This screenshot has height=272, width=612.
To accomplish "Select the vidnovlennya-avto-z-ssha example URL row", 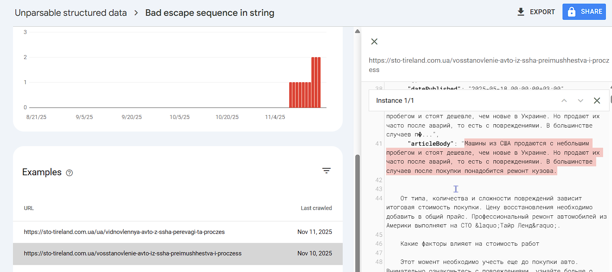I will coord(124,232).
